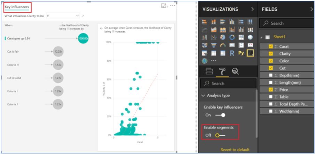Select the Key influencers tab heading
Image resolution: width=315 pixels, height=154 pixels.
pyautogui.click(x=17, y=7)
